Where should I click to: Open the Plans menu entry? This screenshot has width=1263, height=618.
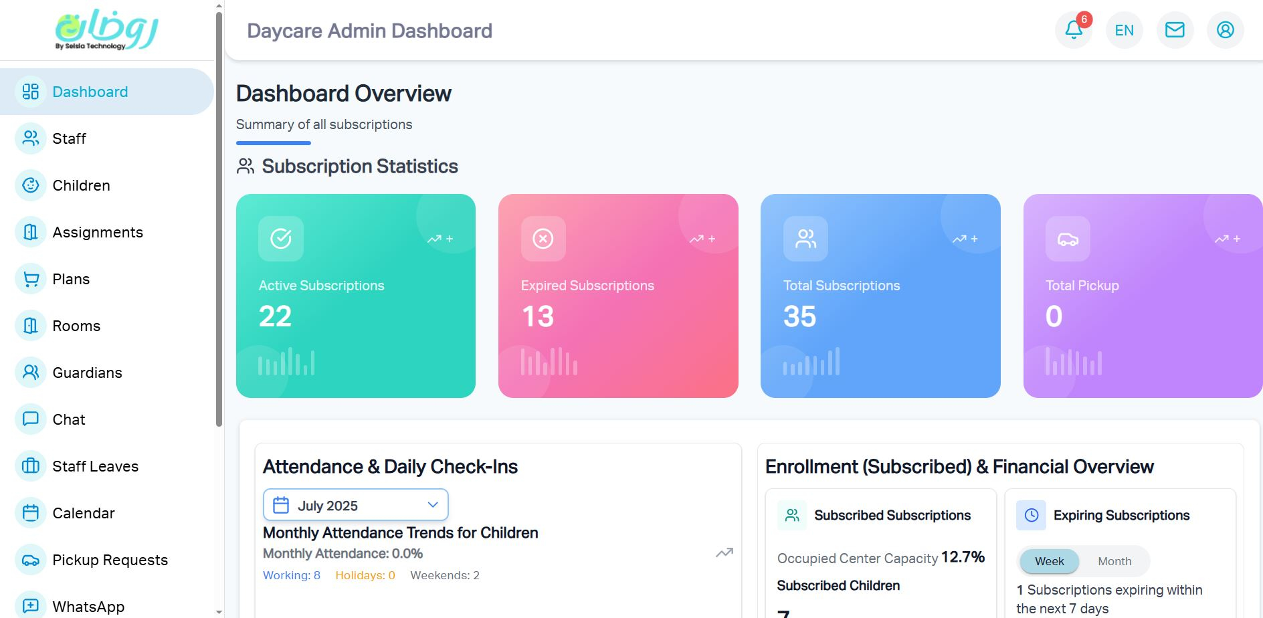(x=70, y=279)
